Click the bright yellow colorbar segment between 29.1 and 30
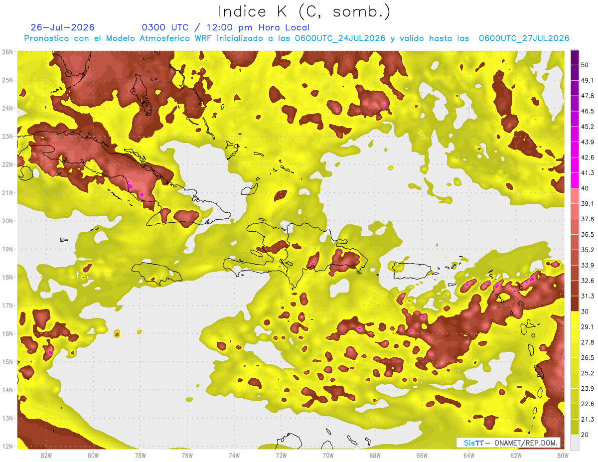Viewport: 598px width, 462px height. [x=575, y=319]
